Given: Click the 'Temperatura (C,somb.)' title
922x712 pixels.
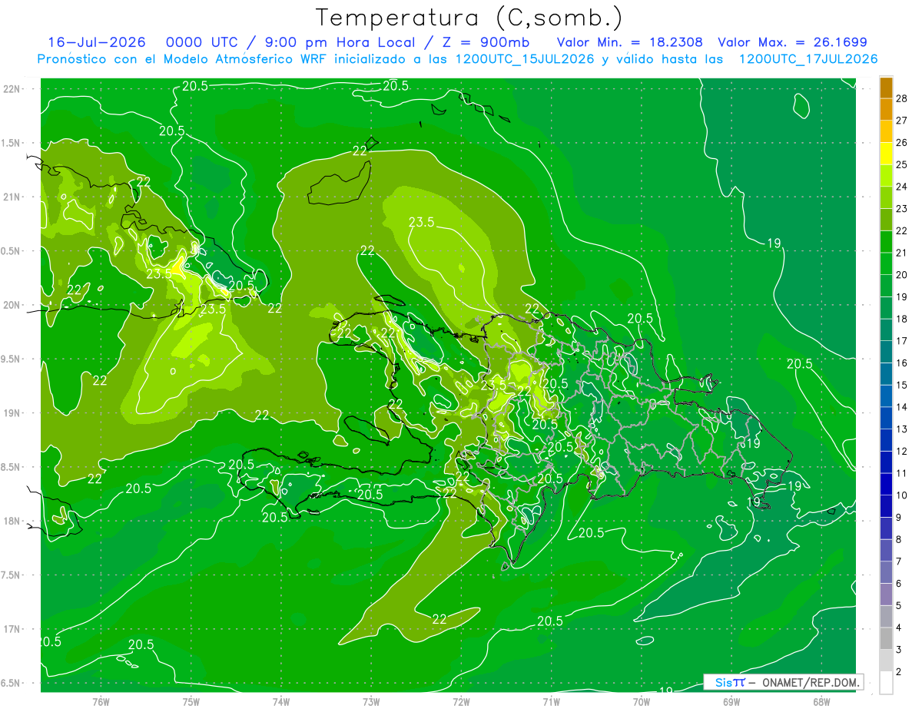Looking at the screenshot, I should click(x=469, y=18).
